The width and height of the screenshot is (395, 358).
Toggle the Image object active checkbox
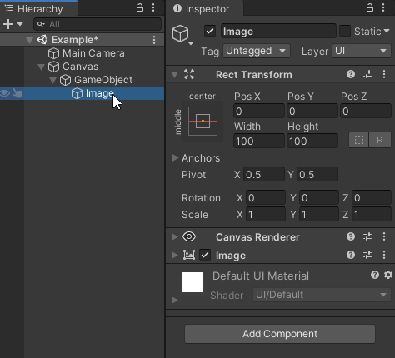tap(210, 31)
